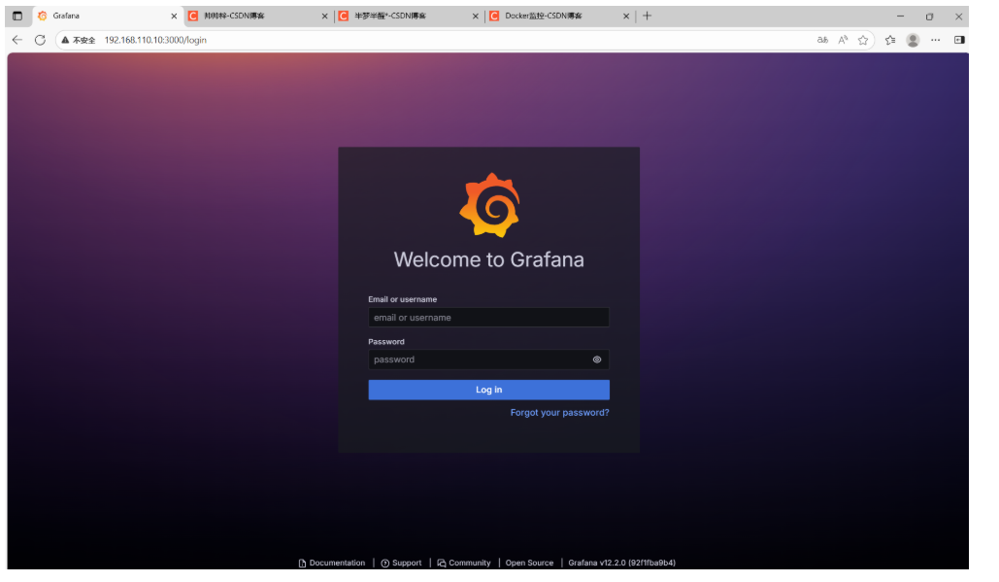The image size is (999, 582).
Task: Open the browser settings ellipsis menu
Action: pyautogui.click(x=935, y=40)
